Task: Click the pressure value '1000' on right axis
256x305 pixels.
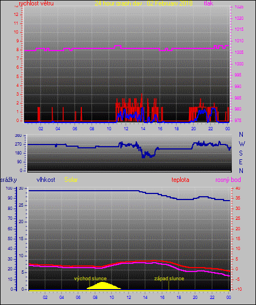Action: pos(239,64)
